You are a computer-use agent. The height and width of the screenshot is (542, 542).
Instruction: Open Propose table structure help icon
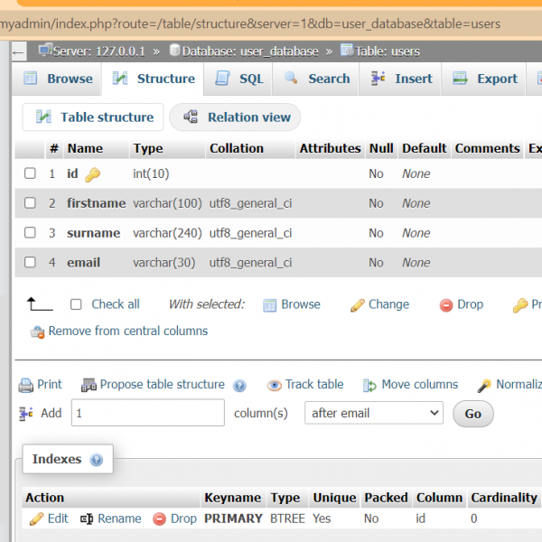(x=239, y=386)
